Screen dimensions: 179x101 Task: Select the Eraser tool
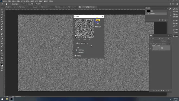(2, 36)
